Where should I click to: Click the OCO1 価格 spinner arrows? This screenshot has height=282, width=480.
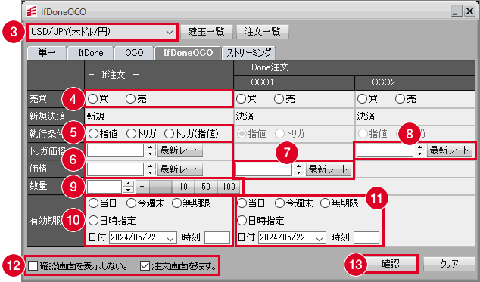[298, 169]
